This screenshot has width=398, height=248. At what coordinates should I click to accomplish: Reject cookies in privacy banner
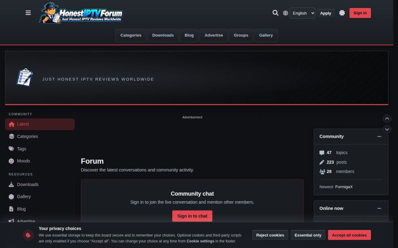[270, 235]
